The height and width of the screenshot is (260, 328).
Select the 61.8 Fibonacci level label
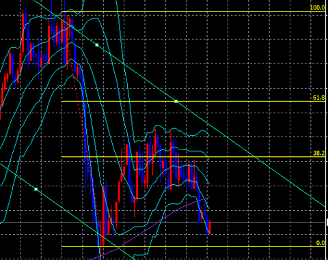coord(319,98)
